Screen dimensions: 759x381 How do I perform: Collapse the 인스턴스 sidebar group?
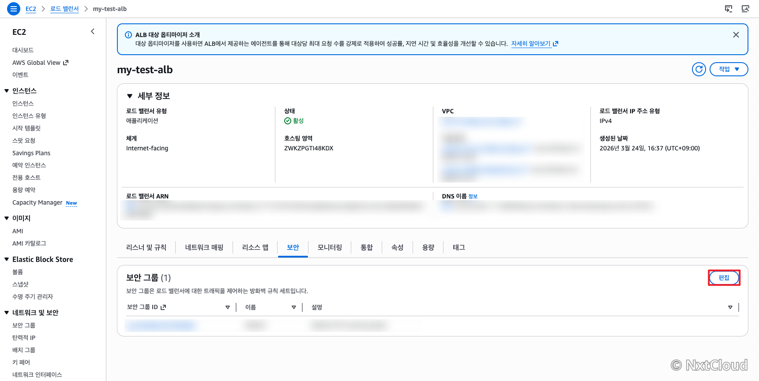coord(7,91)
